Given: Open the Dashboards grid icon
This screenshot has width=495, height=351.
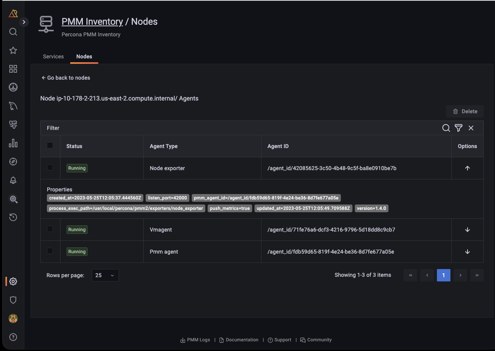Looking at the screenshot, I should point(13,69).
